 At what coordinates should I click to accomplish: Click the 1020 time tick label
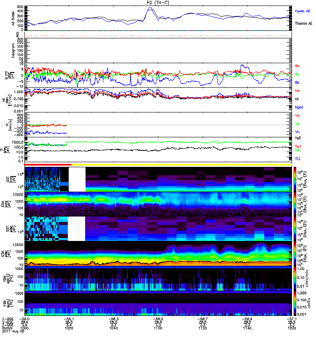click(69, 328)
